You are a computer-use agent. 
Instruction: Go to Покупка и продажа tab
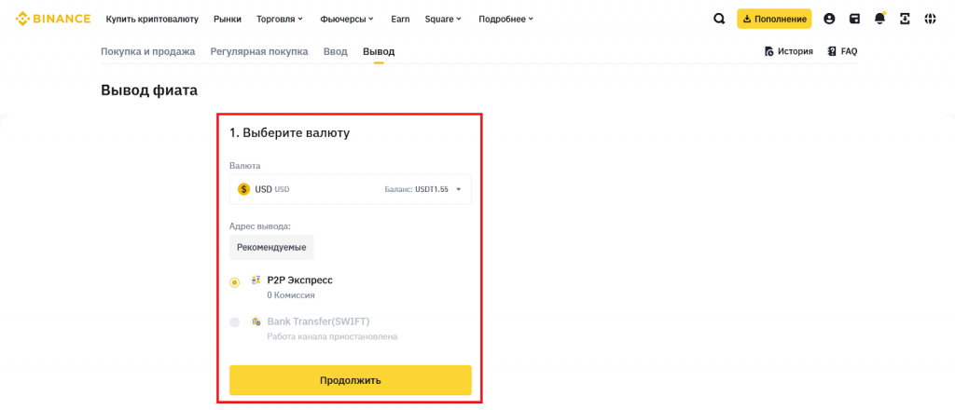(x=147, y=51)
